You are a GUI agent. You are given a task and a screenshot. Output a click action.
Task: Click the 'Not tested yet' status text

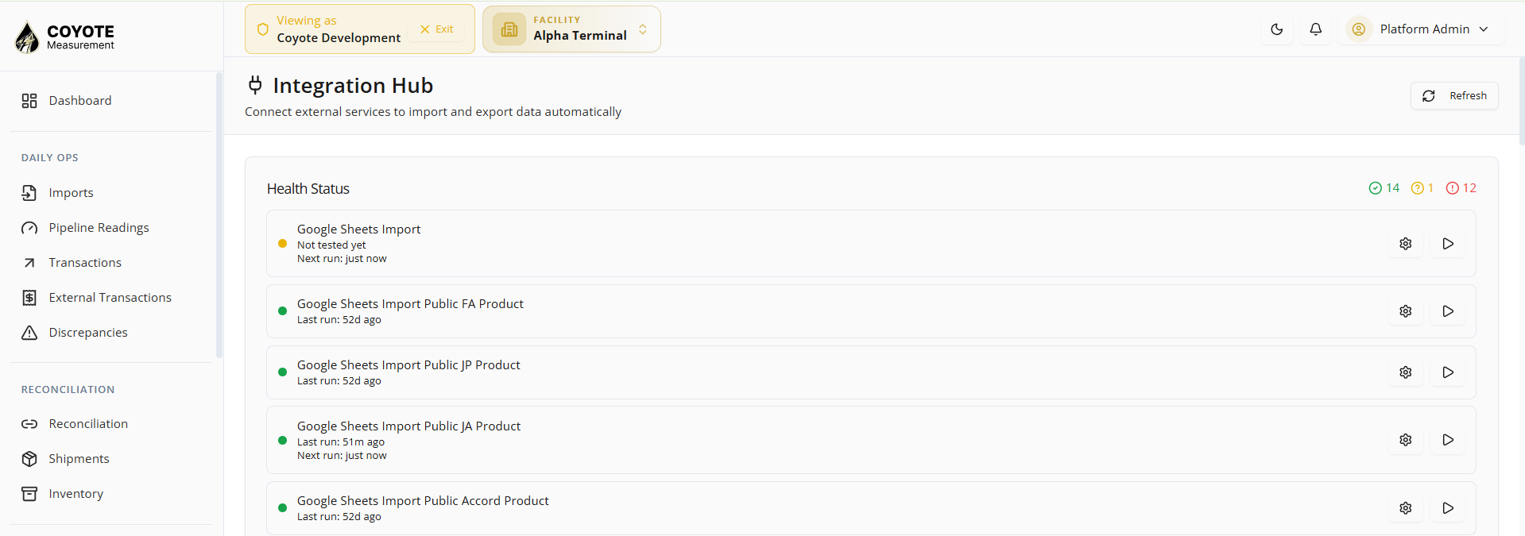[331, 245]
